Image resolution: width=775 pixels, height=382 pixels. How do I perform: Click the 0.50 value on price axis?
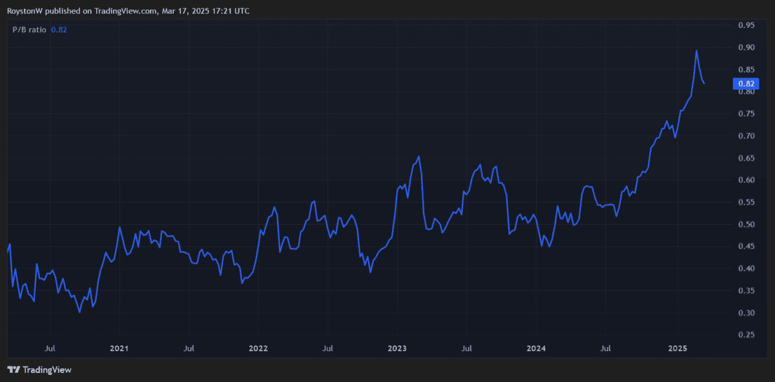pos(746,225)
